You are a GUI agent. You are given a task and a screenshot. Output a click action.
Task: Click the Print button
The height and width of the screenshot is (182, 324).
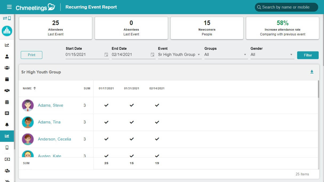click(x=31, y=55)
